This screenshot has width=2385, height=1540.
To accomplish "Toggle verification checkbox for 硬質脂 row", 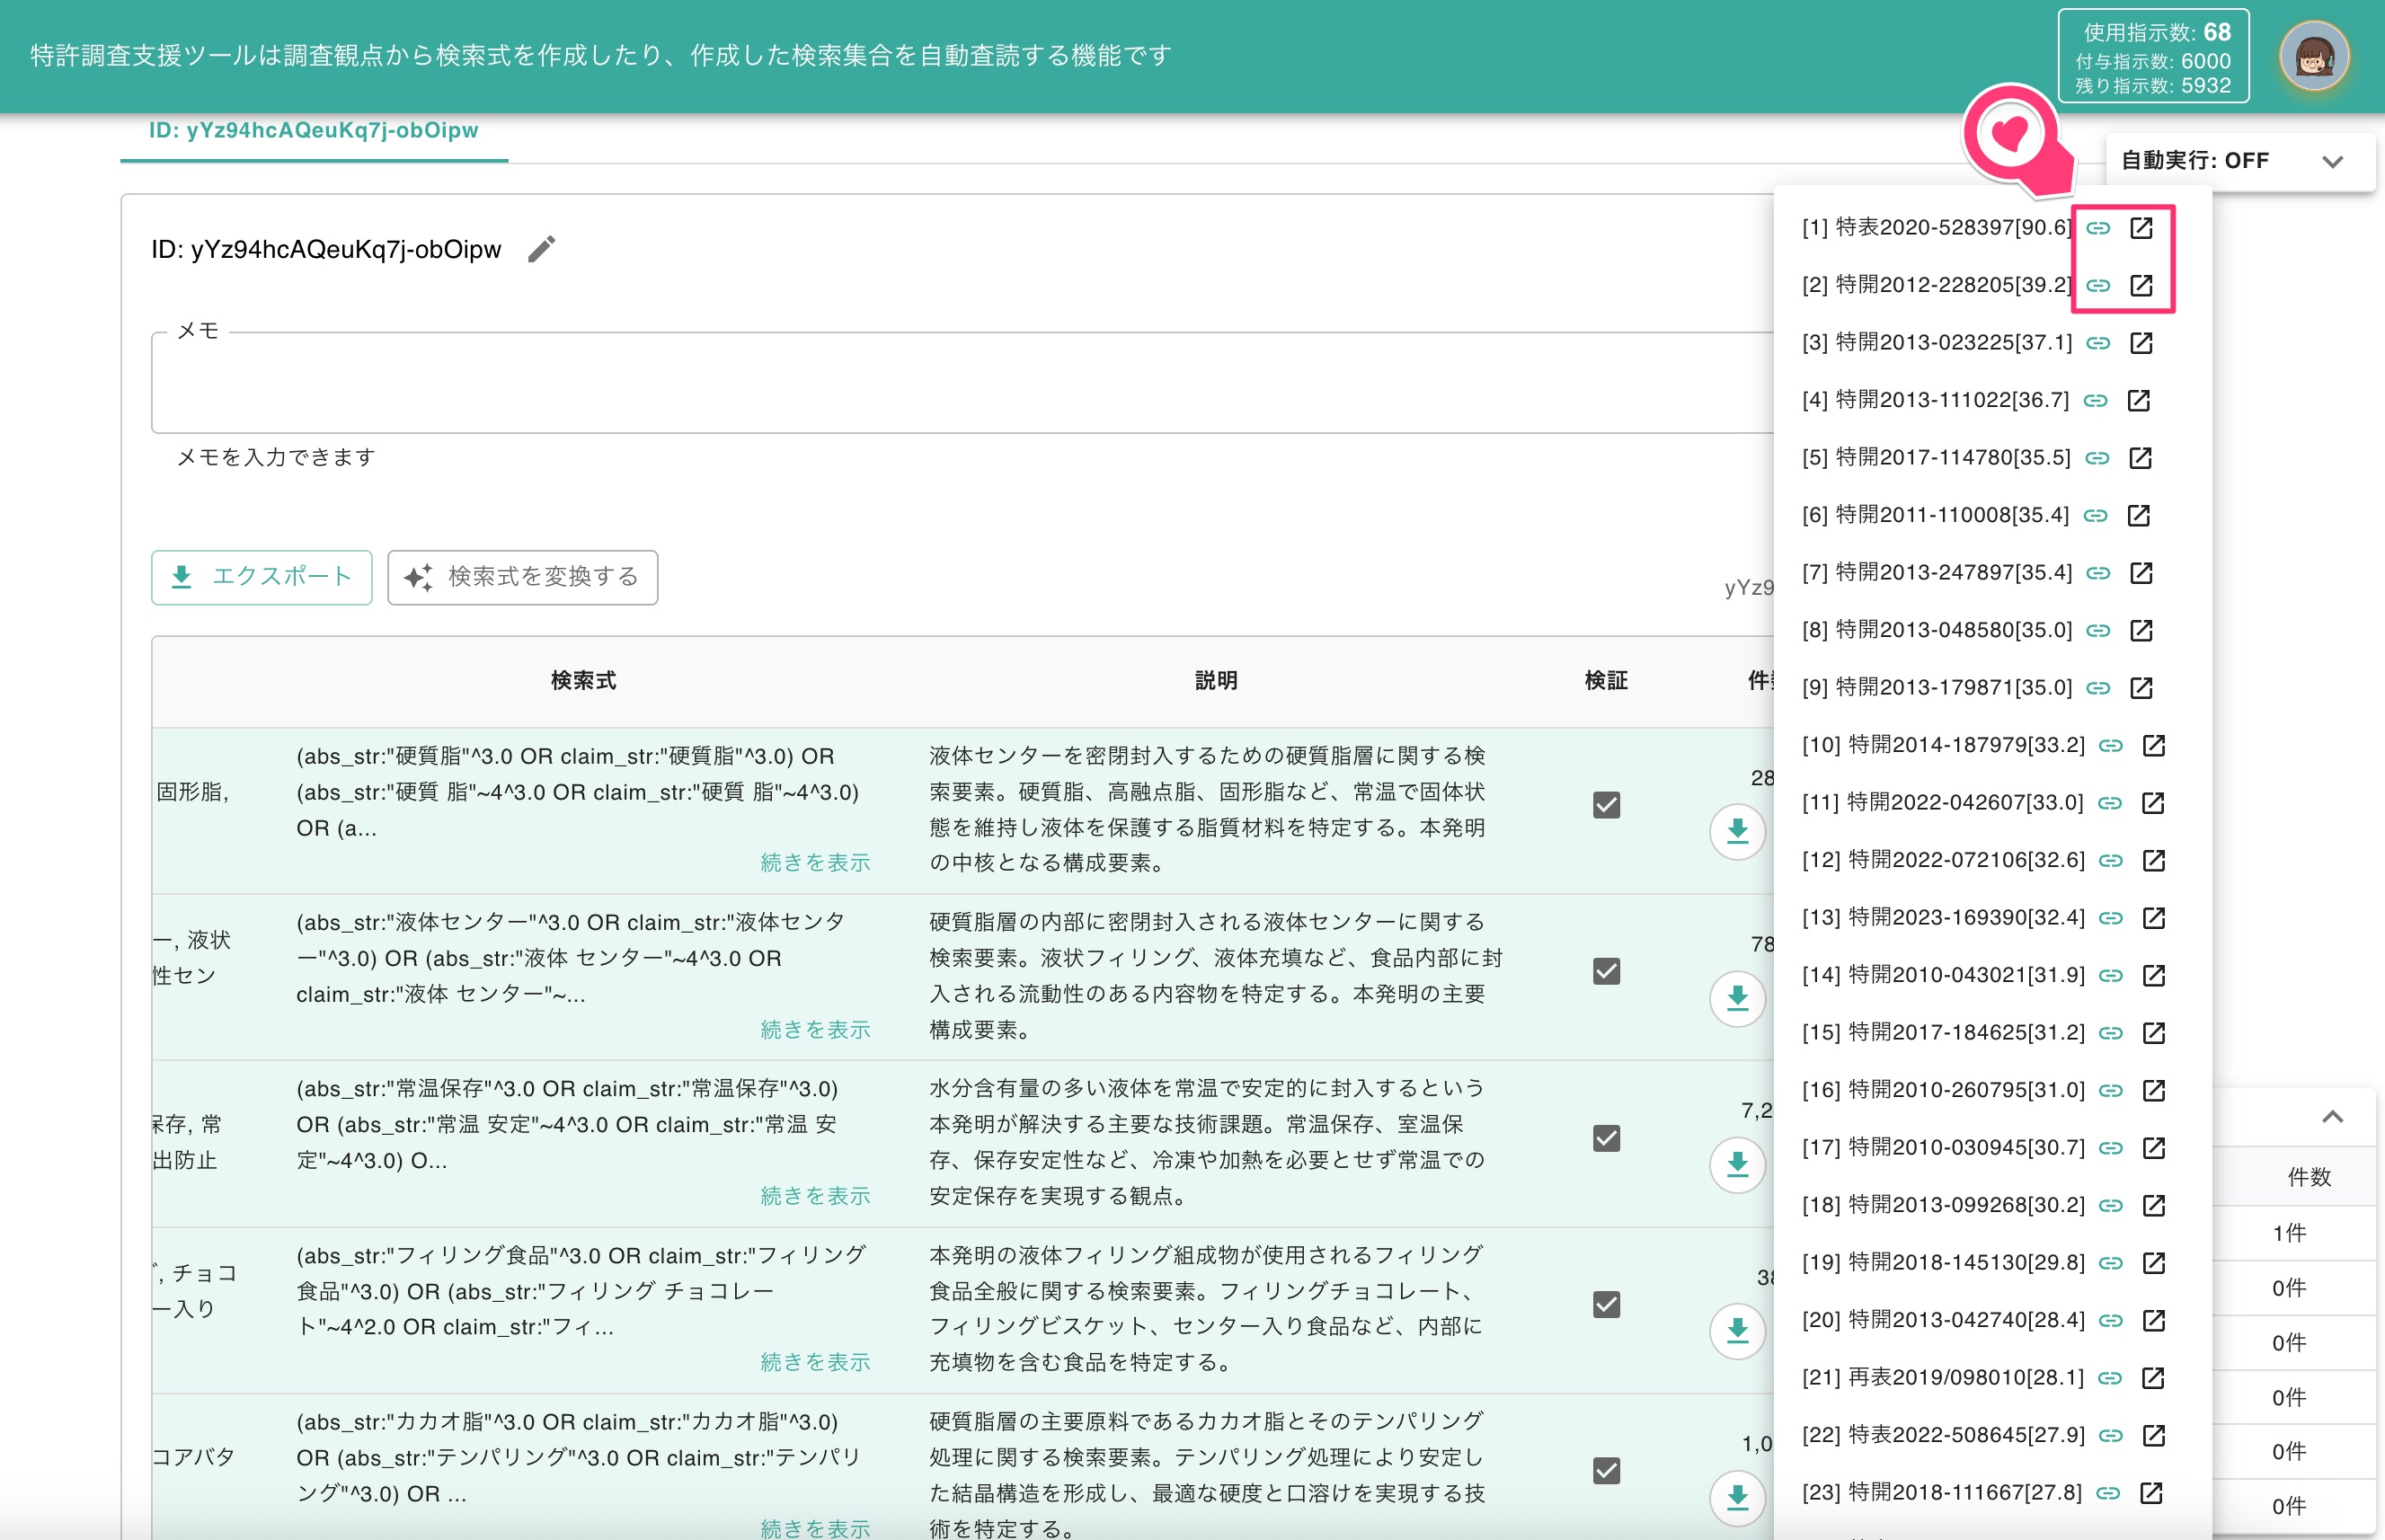I will 1606,805.
